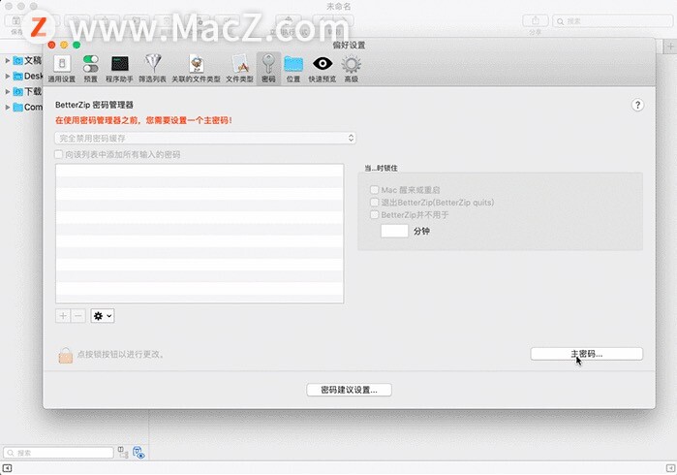
Task: Select the Com folder in sidebar
Action: 28,108
